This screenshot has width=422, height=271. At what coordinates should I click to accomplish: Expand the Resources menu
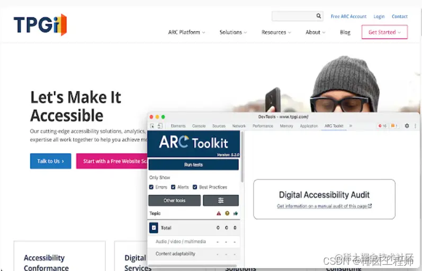tap(276, 32)
